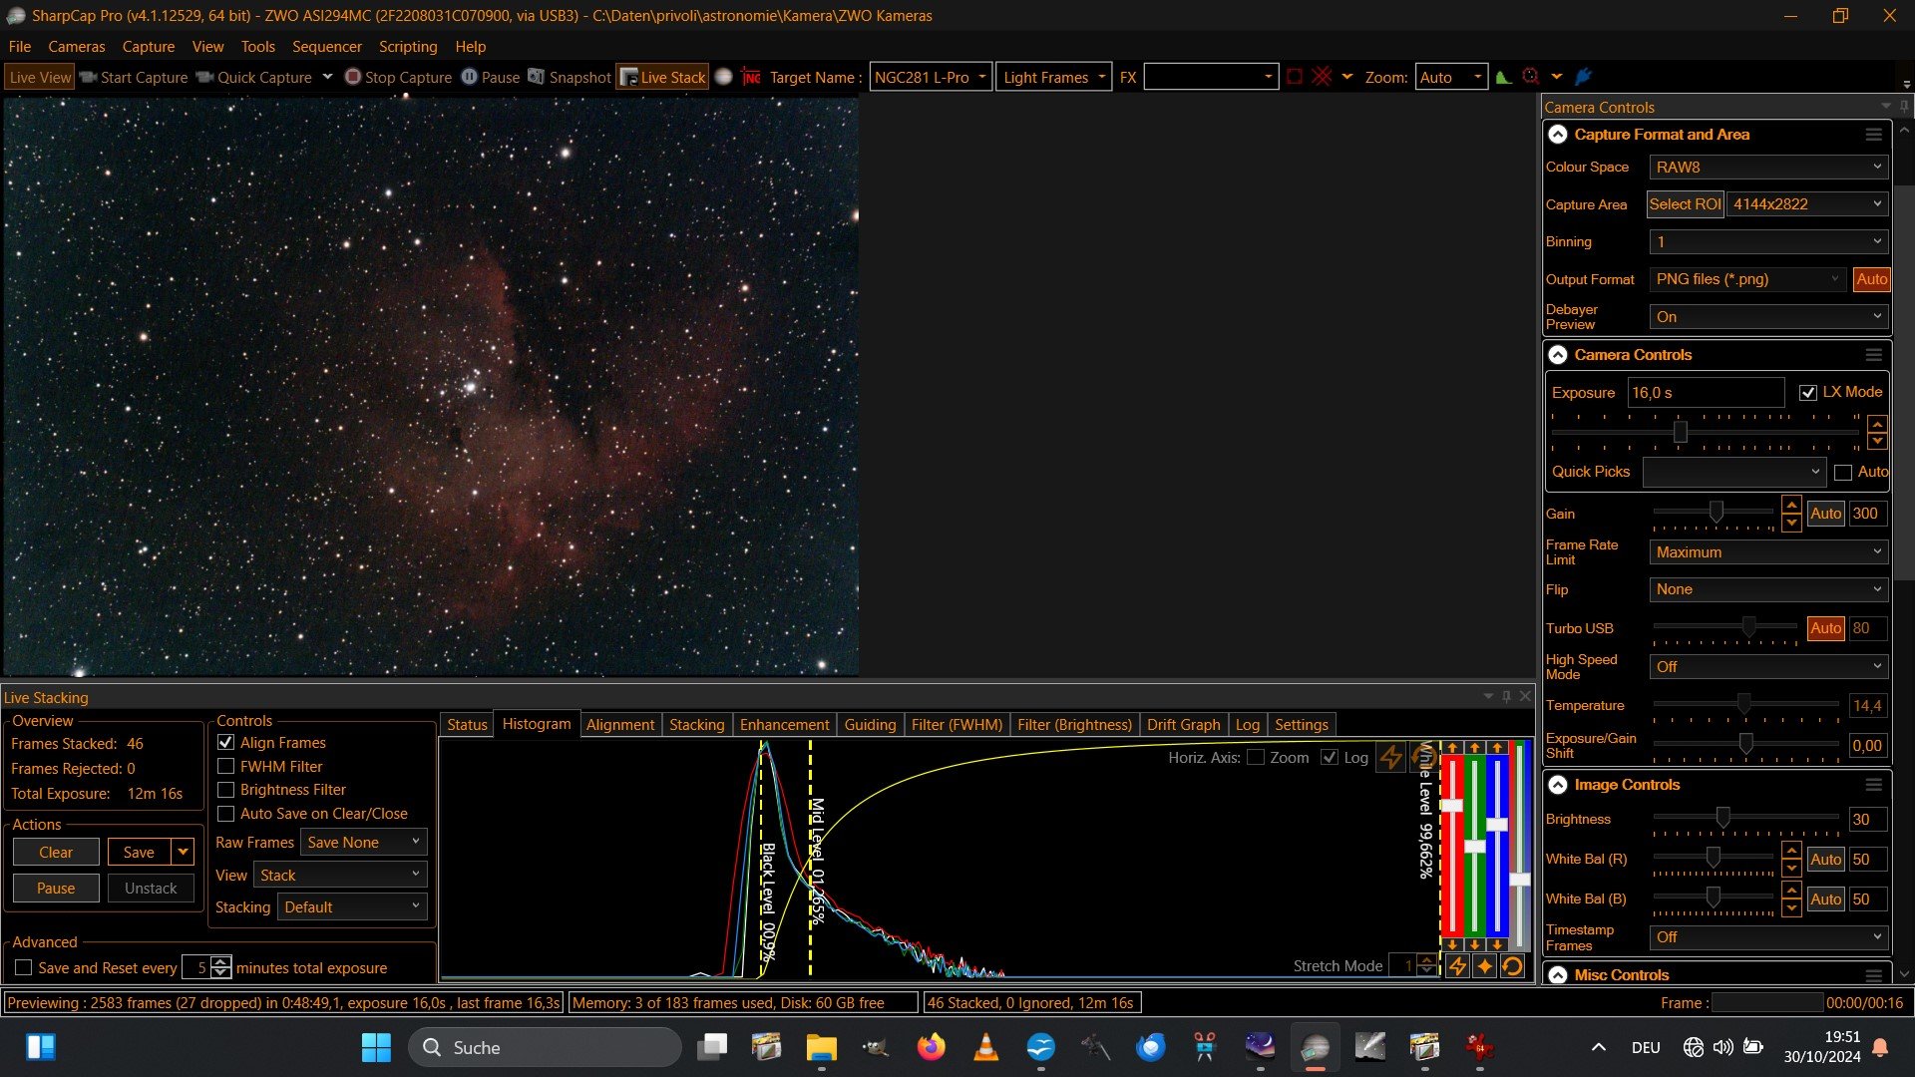Check the Auto exposure checkbox beside Quick Picks
This screenshot has width=1915, height=1077.
coord(1843,473)
